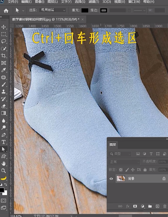Screen dimensions: 168x217
Task: Select the Frame tool
Action: click(x=4, y=63)
